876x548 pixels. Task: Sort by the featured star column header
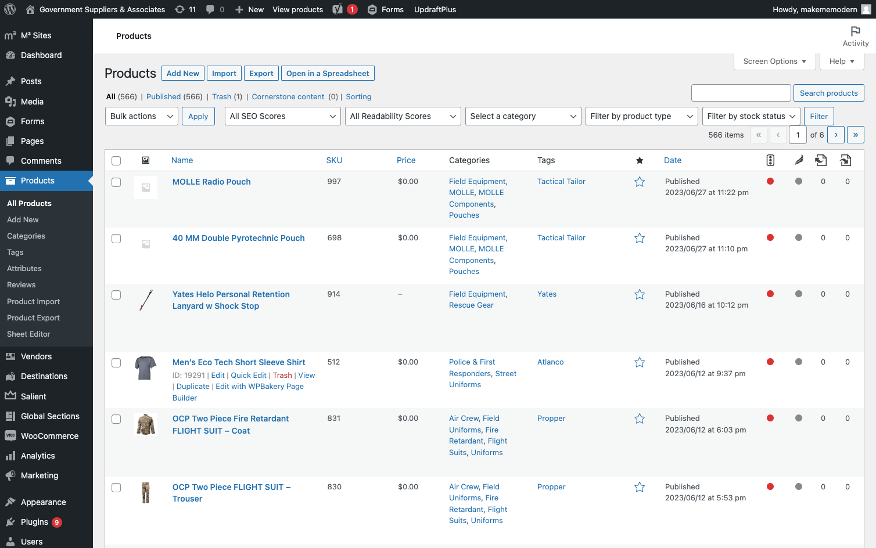[640, 160]
